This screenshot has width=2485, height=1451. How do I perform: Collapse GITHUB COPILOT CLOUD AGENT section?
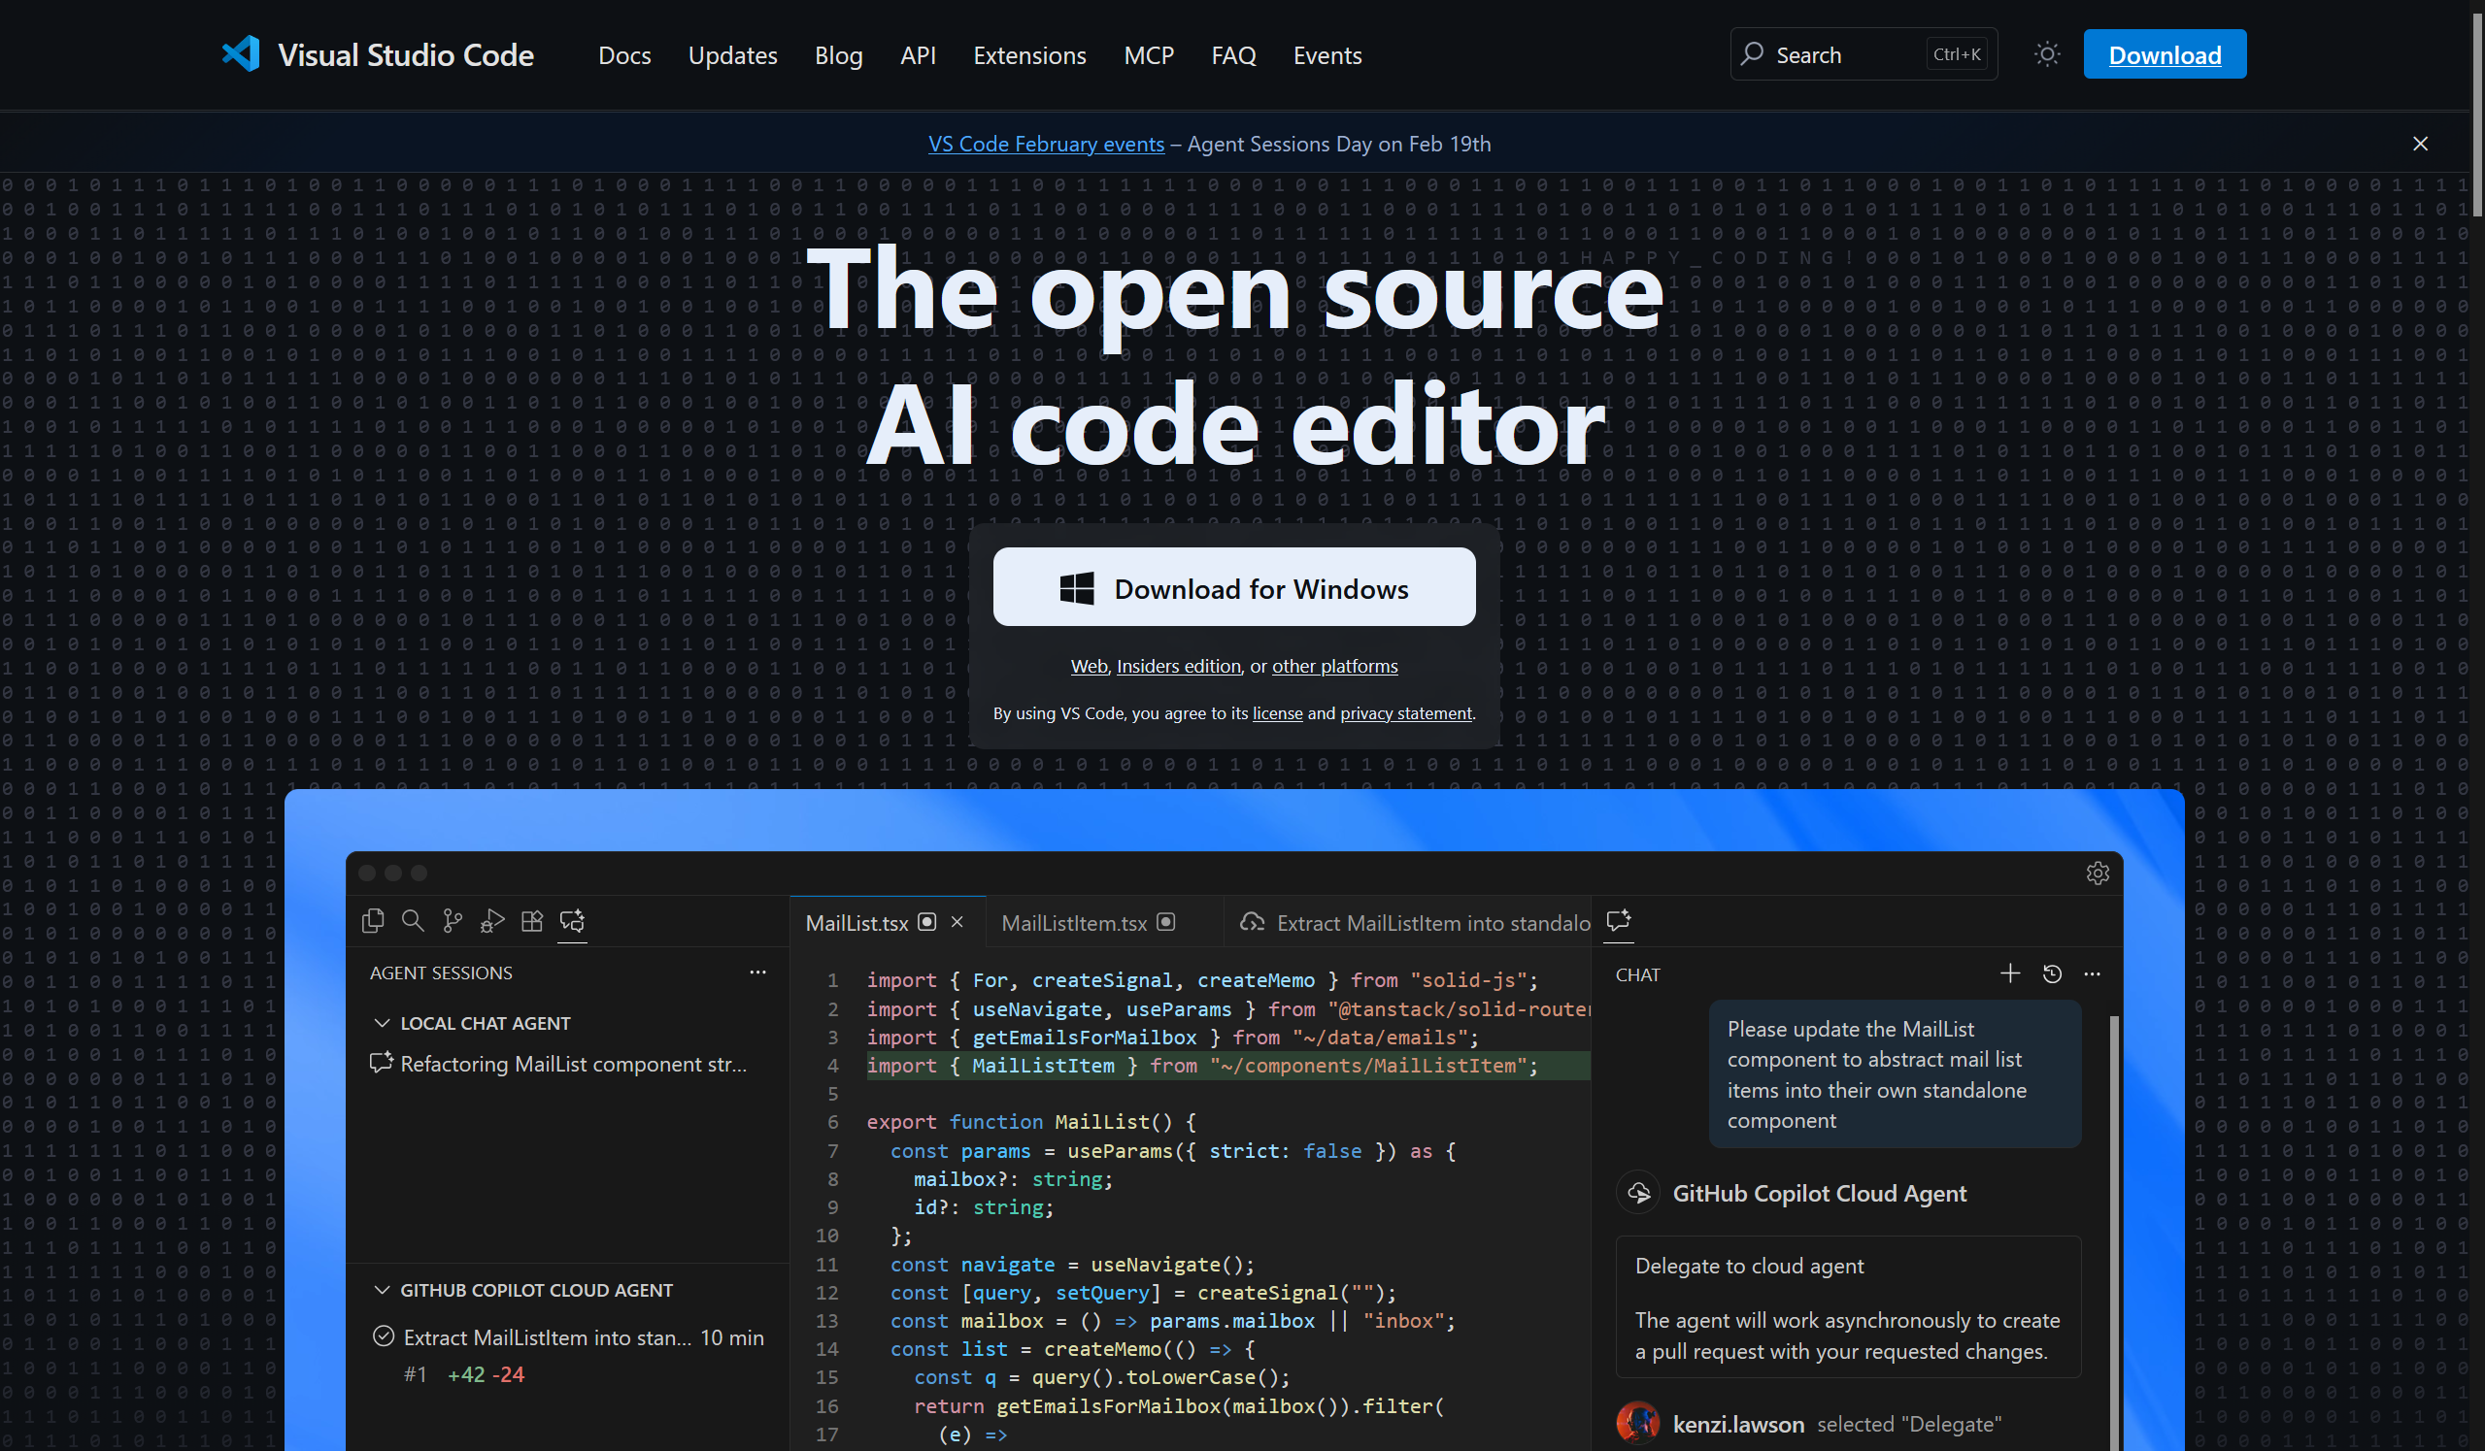382,1289
